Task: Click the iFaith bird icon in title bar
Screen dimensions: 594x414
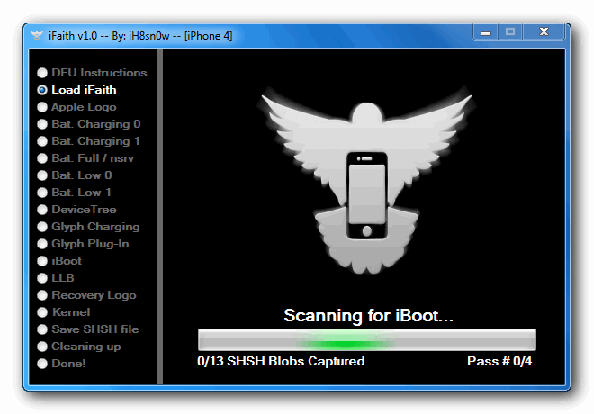Action: point(37,36)
